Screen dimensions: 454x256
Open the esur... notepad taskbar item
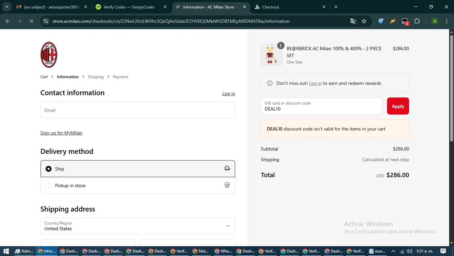coord(377,251)
